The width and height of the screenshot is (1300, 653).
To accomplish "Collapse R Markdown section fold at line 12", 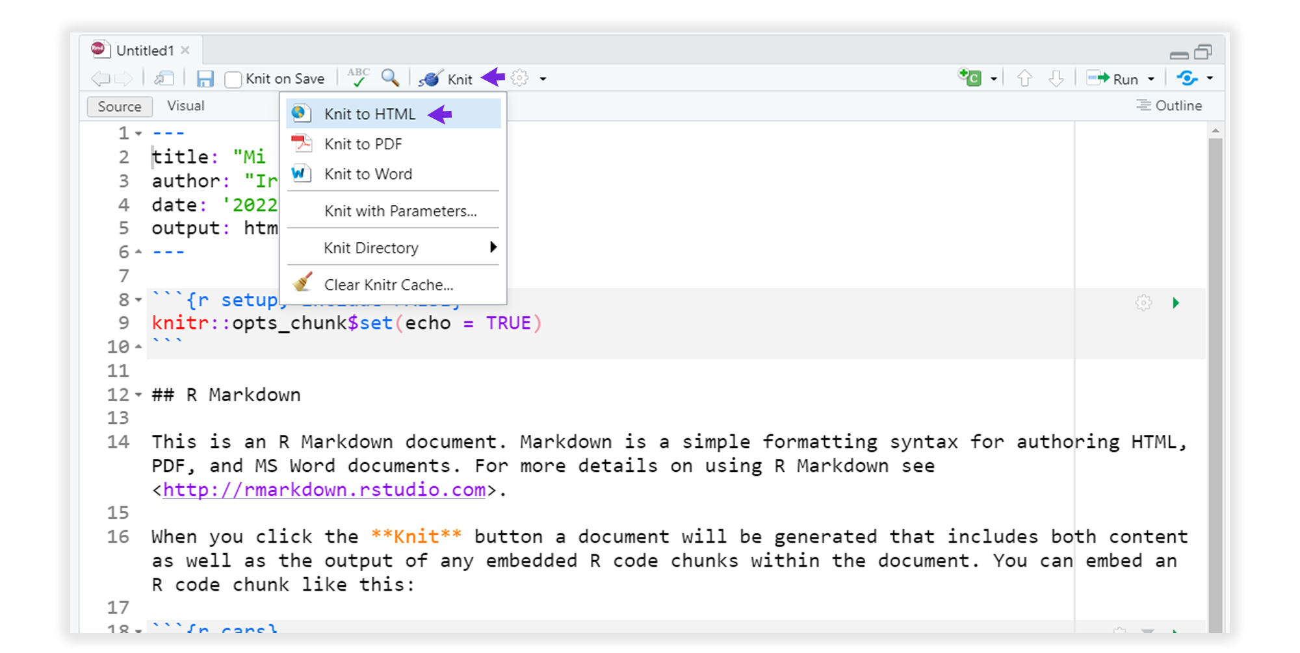I will pyautogui.click(x=138, y=395).
